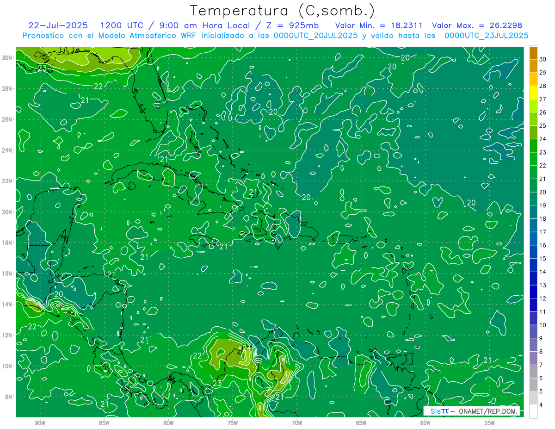Click the '1200 UTC' time text
The image size is (555, 429).
tap(122, 25)
